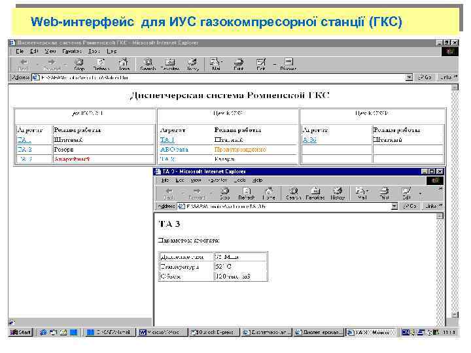Viewport: 471px width, 353px height.
Task: Open Help menu in TA 3 window
Action: click(x=258, y=180)
